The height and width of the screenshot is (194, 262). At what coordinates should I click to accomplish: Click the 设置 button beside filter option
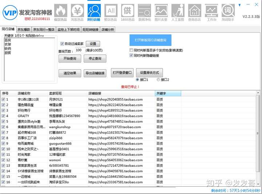click(93, 44)
